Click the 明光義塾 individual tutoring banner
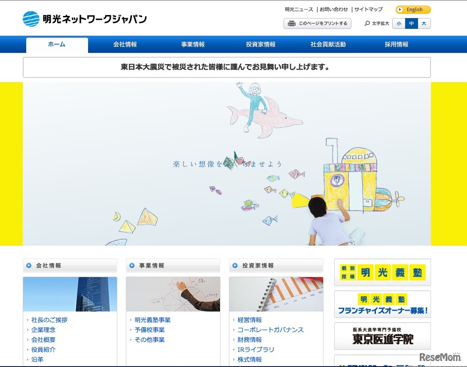Screen dimensions: 467x367 pyautogui.click(x=382, y=272)
